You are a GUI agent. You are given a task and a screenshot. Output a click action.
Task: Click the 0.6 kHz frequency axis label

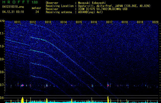click(x=2, y=98)
